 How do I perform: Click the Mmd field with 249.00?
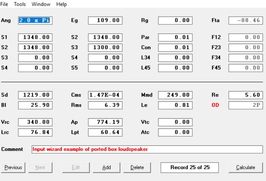175,95
